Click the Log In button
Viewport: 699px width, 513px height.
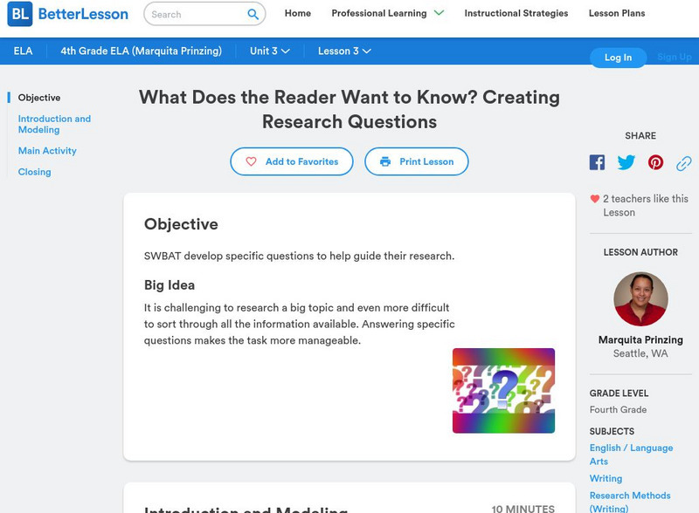pos(618,58)
